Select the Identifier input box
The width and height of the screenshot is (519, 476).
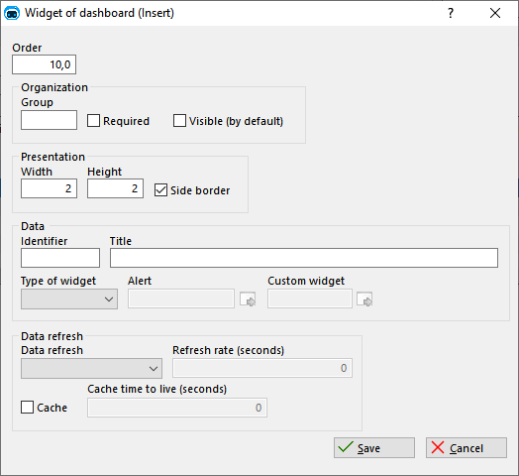(60, 258)
